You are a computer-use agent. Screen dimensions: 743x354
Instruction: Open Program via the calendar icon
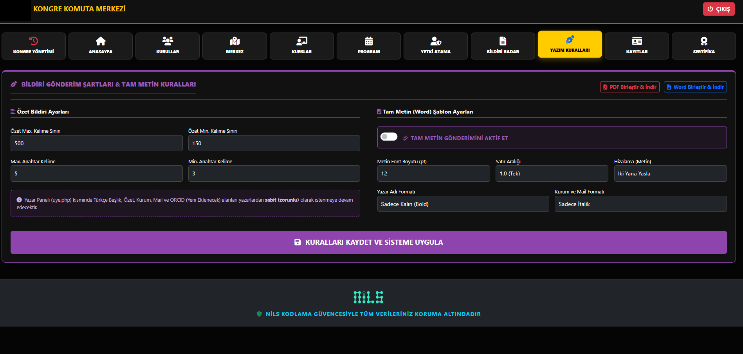368,41
